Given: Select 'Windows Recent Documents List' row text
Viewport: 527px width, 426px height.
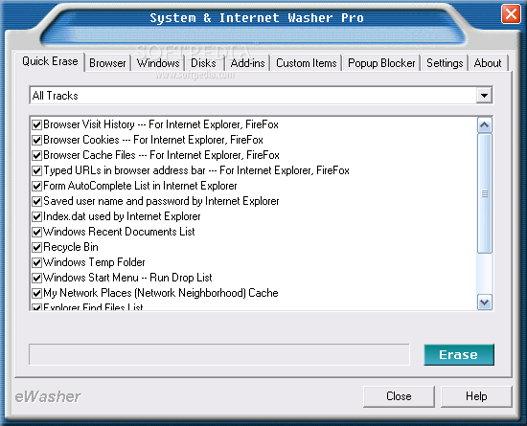Looking at the screenshot, I should [x=119, y=232].
